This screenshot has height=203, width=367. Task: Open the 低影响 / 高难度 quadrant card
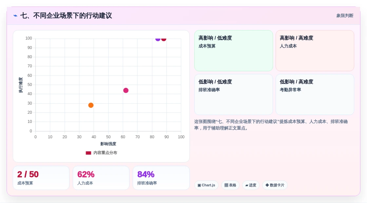[x=315, y=94]
